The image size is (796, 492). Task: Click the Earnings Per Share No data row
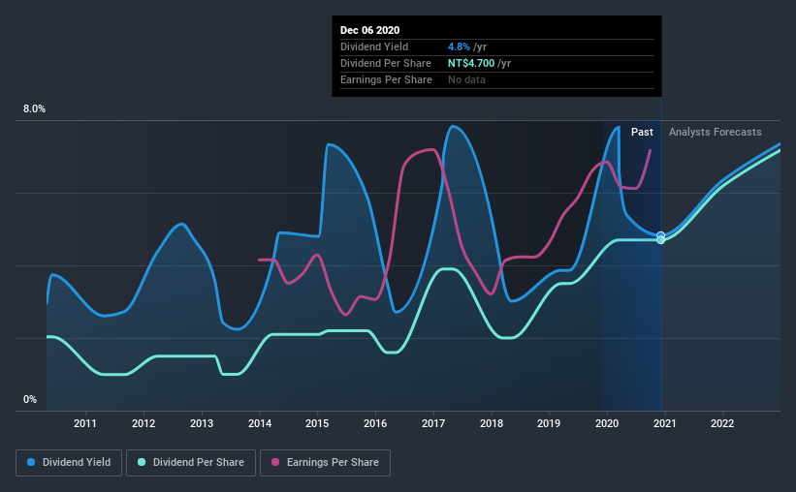497,79
